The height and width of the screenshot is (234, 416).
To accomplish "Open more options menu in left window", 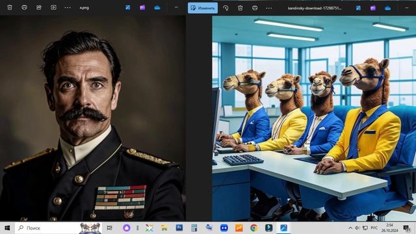I will 68,7.
